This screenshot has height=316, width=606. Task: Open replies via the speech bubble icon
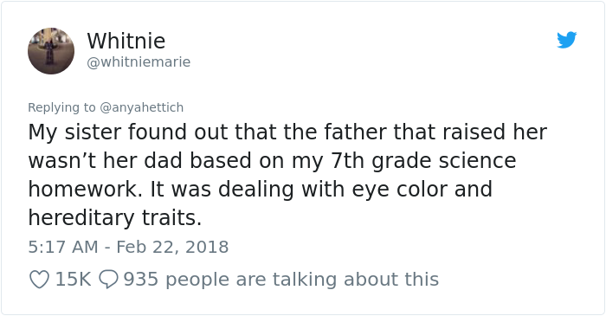108,280
